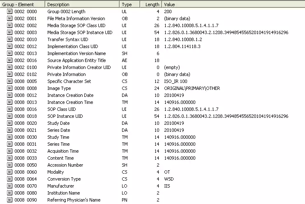Select the Institution Name row
The width and height of the screenshot is (305, 204).
pyautogui.click(x=63, y=193)
